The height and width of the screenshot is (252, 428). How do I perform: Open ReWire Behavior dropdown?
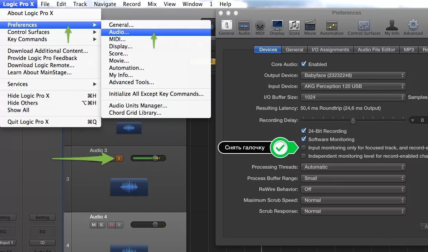tap(353, 189)
